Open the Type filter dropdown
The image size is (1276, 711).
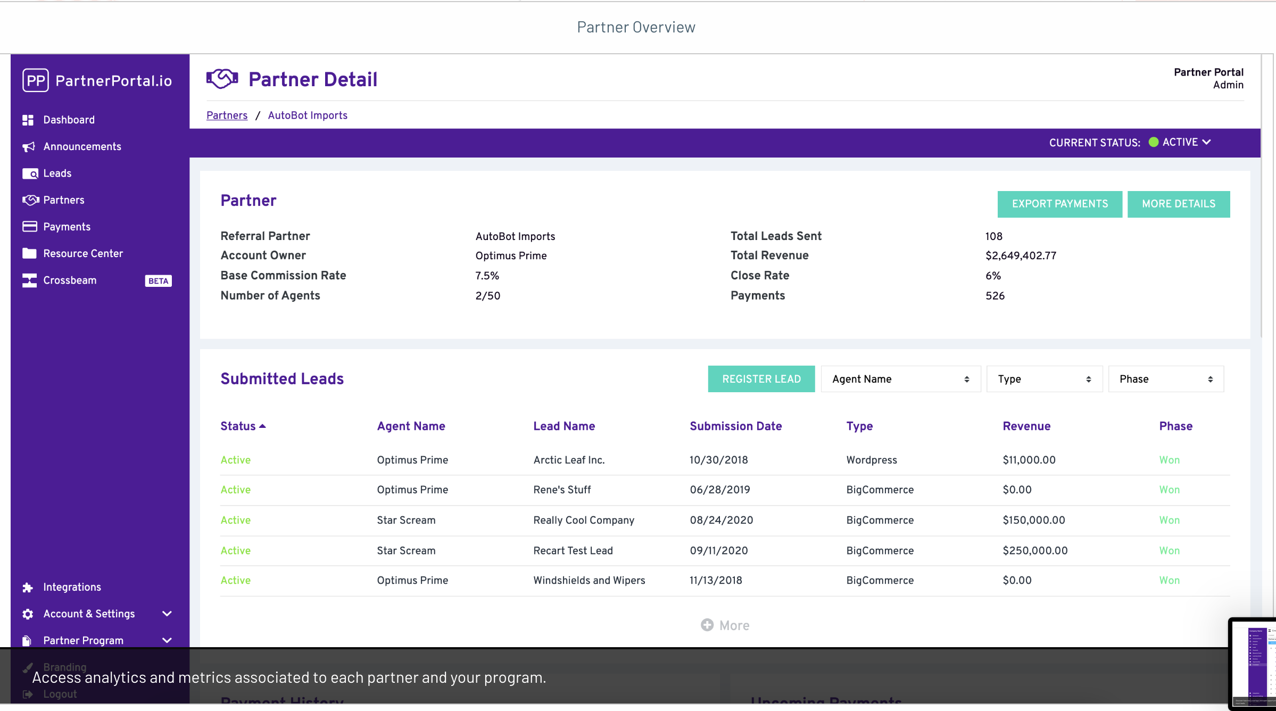click(x=1044, y=379)
